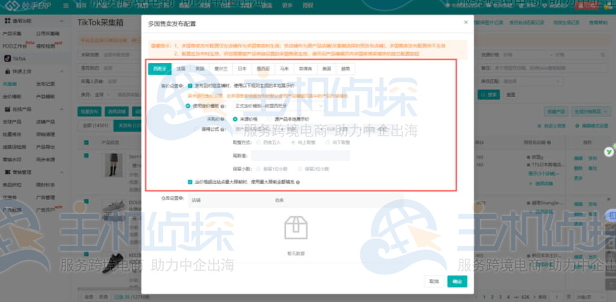
Task: Click the 批量发布 button behind dialog
Action: click(89, 112)
